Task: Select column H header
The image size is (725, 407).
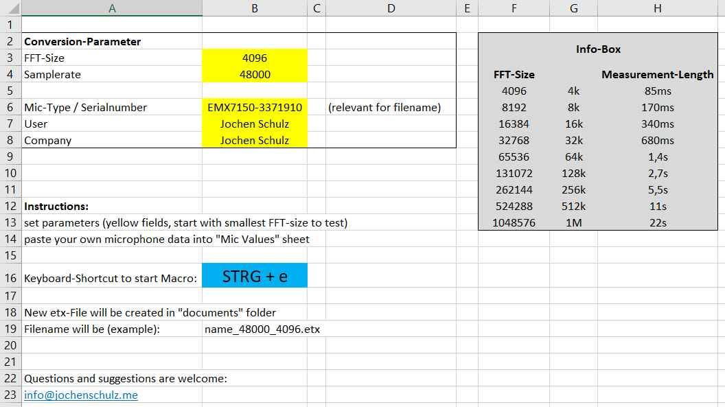Action: [657, 8]
